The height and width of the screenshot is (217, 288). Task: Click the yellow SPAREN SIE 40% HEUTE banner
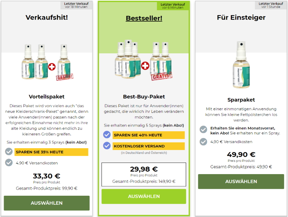pyautogui.click(x=149, y=135)
